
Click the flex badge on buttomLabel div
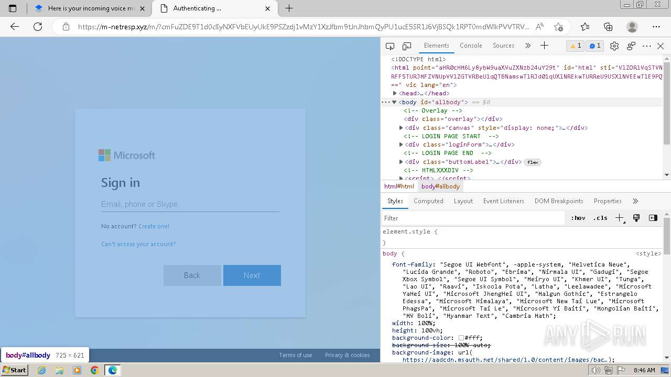533,162
